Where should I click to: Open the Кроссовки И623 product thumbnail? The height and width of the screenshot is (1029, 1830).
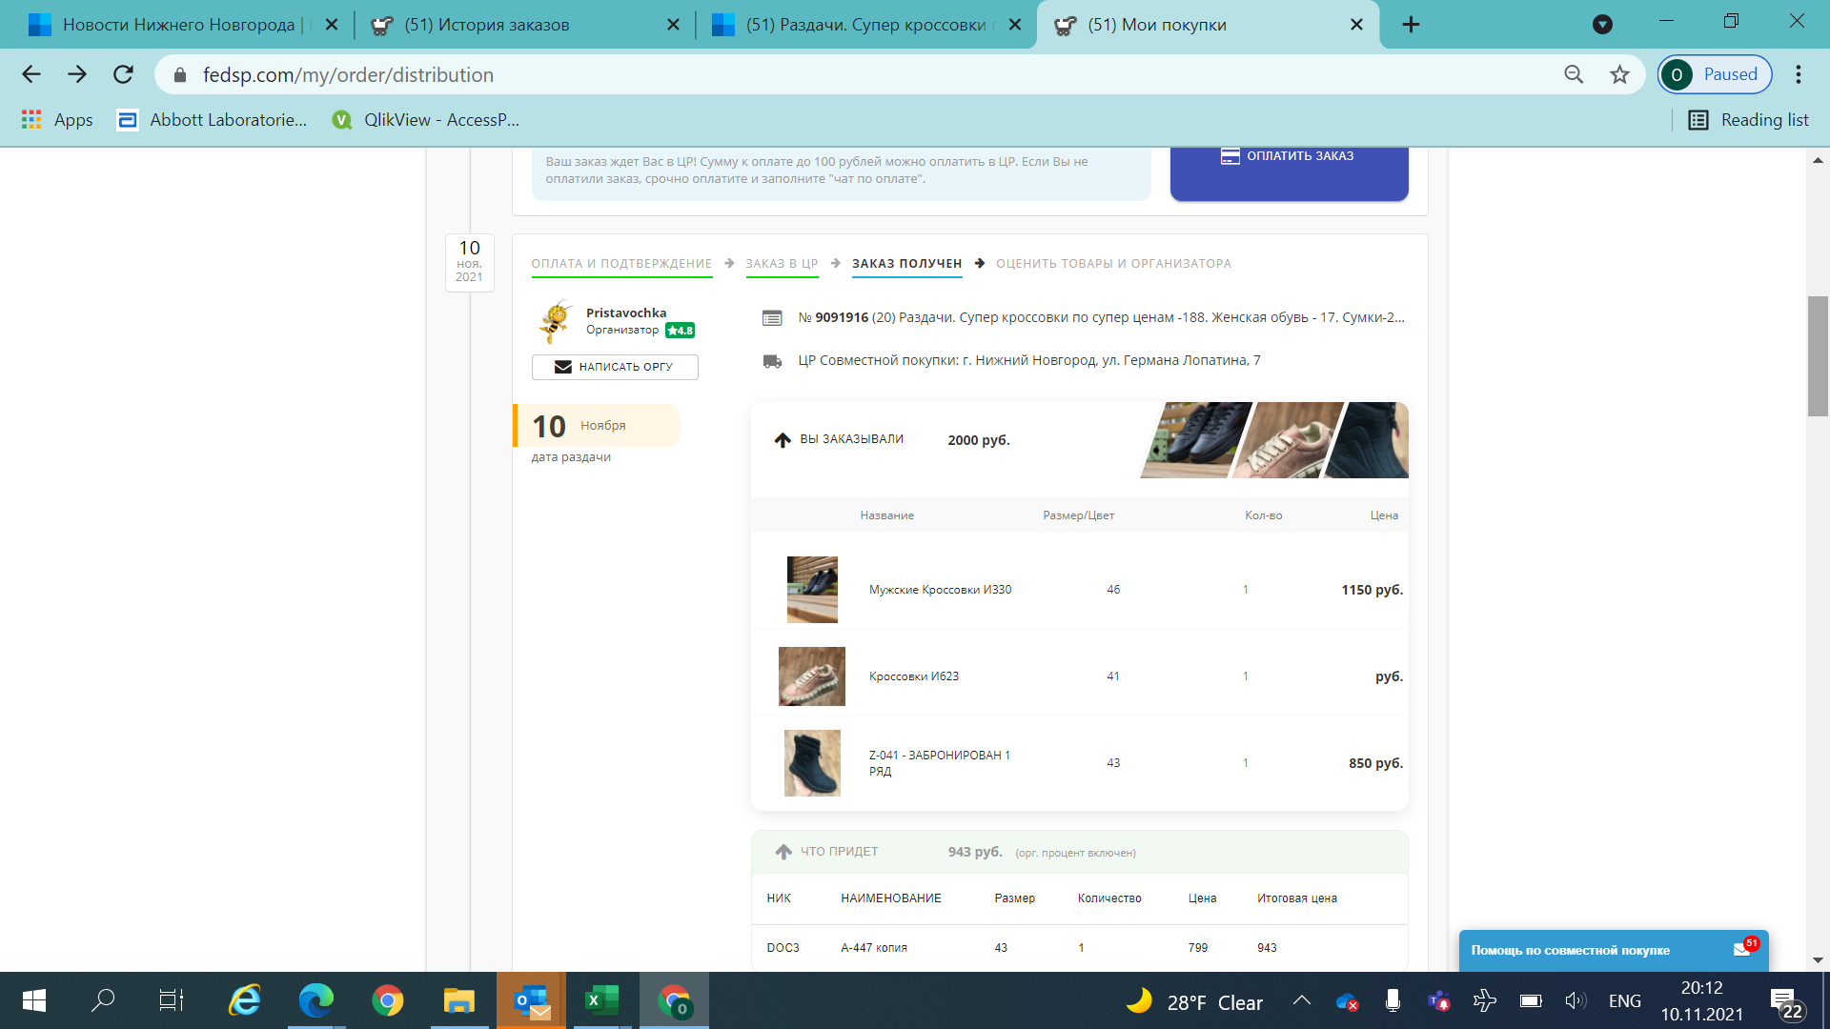[x=811, y=676]
